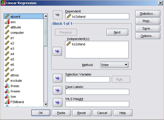Image resolution: width=164 pixels, height=120 pixels.
Task: Click the arrow button for Case Labels
Action: (58, 90)
